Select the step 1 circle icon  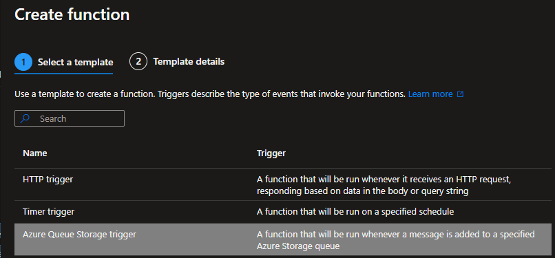pos(23,62)
